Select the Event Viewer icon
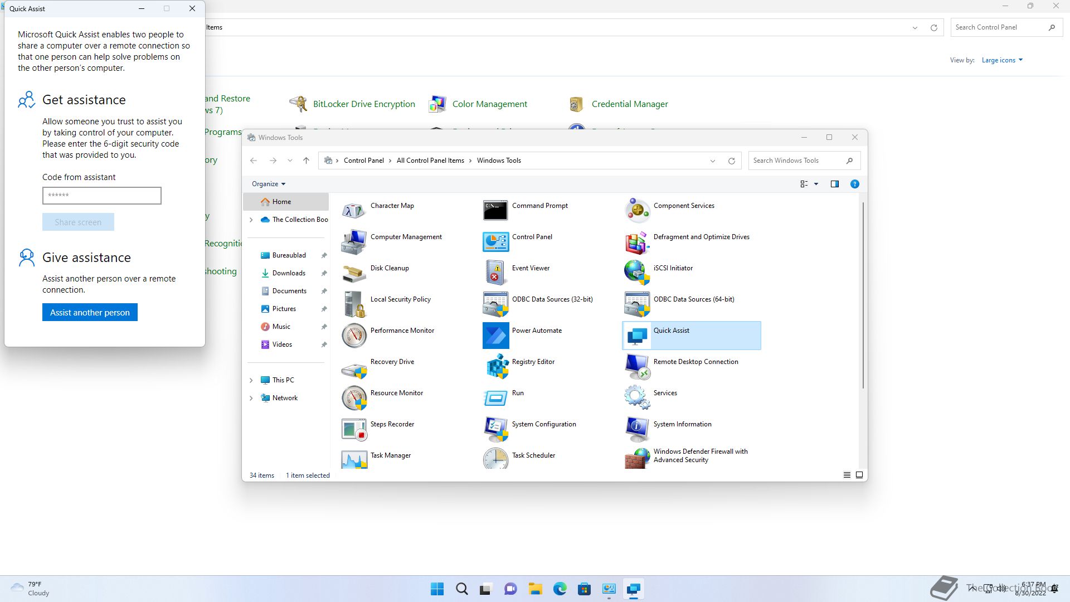This screenshot has height=602, width=1070. (495, 273)
